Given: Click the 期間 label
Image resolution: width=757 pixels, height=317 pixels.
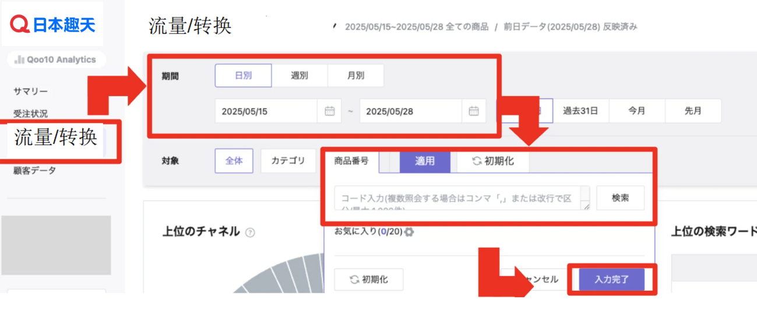Looking at the screenshot, I should pyautogui.click(x=170, y=76).
